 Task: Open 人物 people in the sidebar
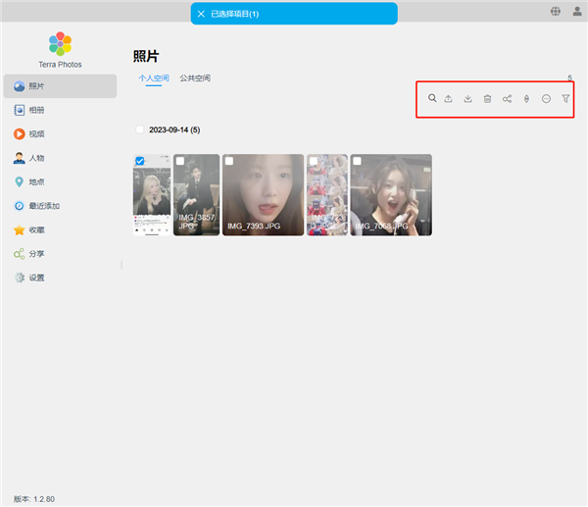point(60,158)
